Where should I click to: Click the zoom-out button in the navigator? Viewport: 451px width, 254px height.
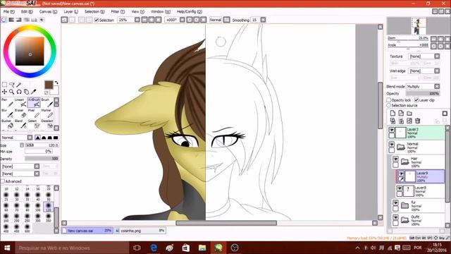(433, 39)
